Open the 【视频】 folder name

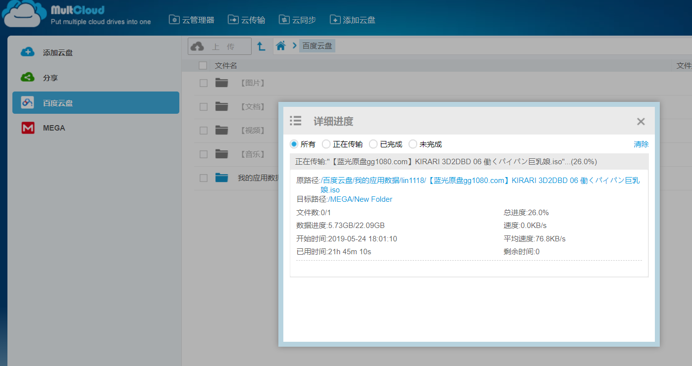tap(253, 131)
